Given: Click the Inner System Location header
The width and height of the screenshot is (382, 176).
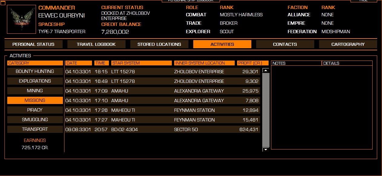Looking at the screenshot, I should pos(204,63).
